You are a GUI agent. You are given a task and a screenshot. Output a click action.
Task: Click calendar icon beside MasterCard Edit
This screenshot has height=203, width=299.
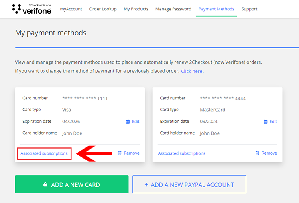pyautogui.click(x=265, y=122)
